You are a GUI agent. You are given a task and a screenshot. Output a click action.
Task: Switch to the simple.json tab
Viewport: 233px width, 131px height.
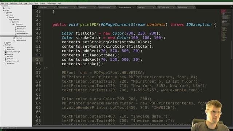(x=47, y=7)
